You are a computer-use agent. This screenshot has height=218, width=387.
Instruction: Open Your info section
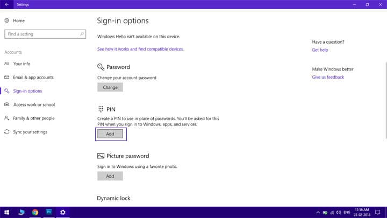(x=21, y=64)
